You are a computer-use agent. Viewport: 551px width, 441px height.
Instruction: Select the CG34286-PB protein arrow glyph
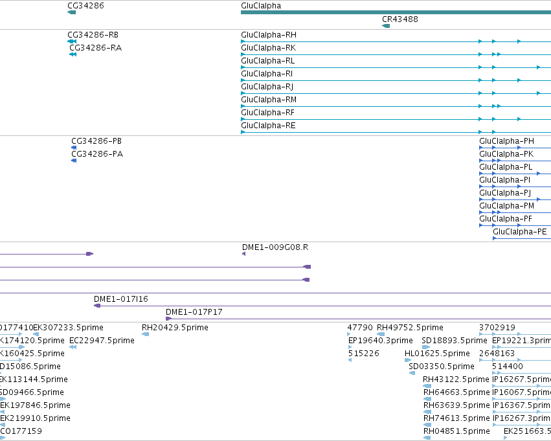74,148
